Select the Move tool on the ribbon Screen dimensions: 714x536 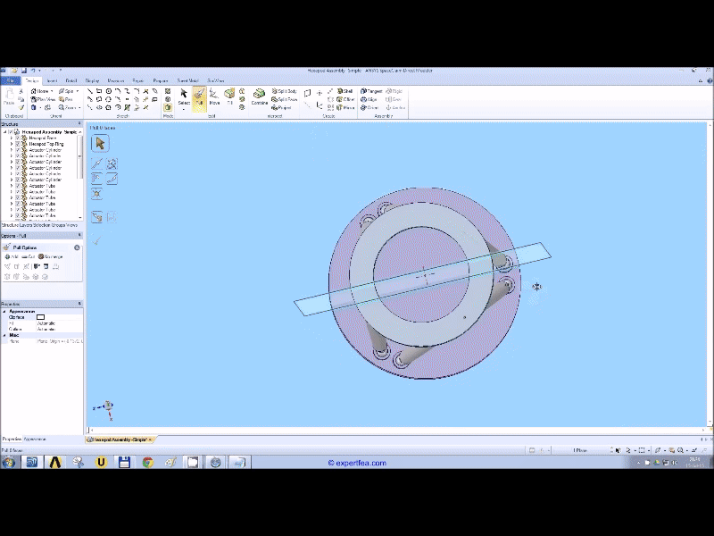click(213, 96)
